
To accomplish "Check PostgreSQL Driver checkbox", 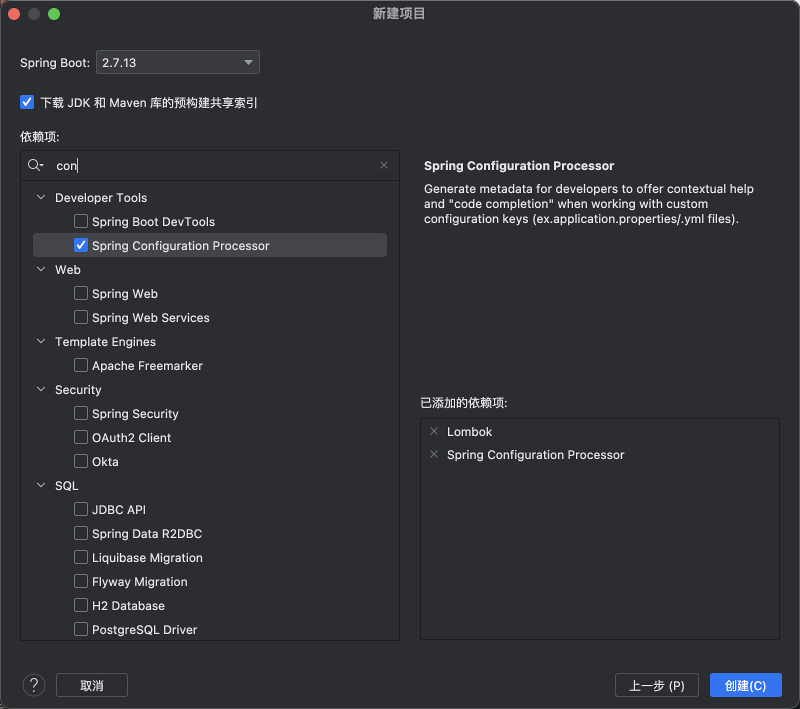I will point(81,629).
